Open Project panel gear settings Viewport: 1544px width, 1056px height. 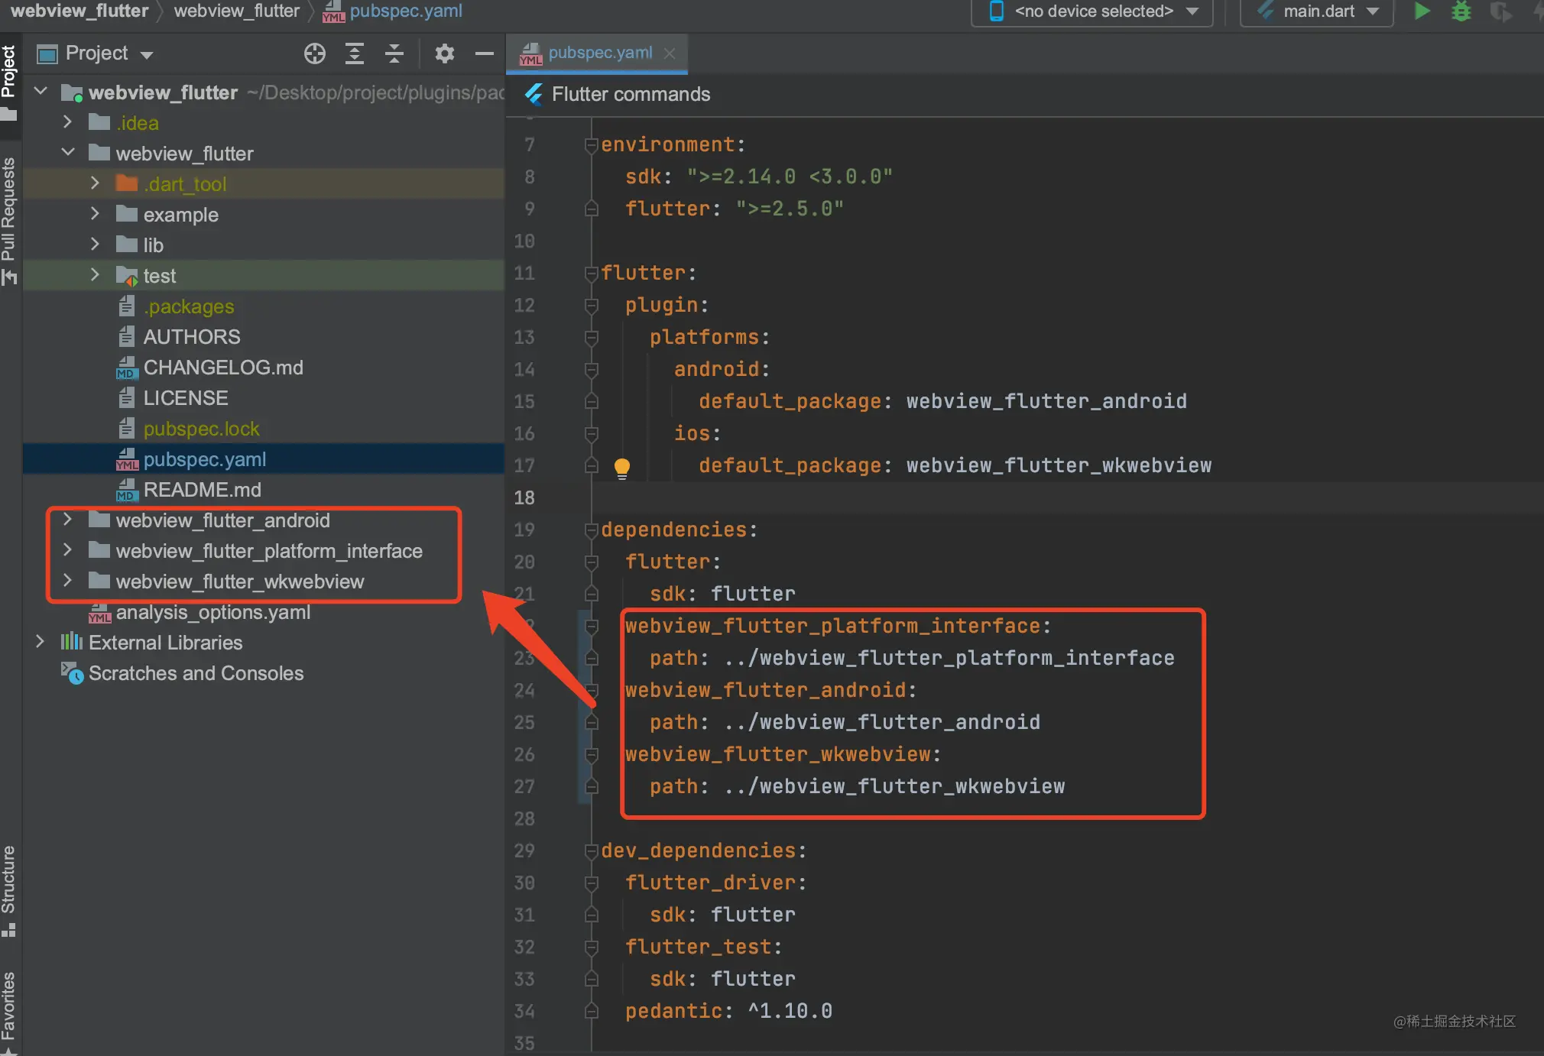(444, 53)
